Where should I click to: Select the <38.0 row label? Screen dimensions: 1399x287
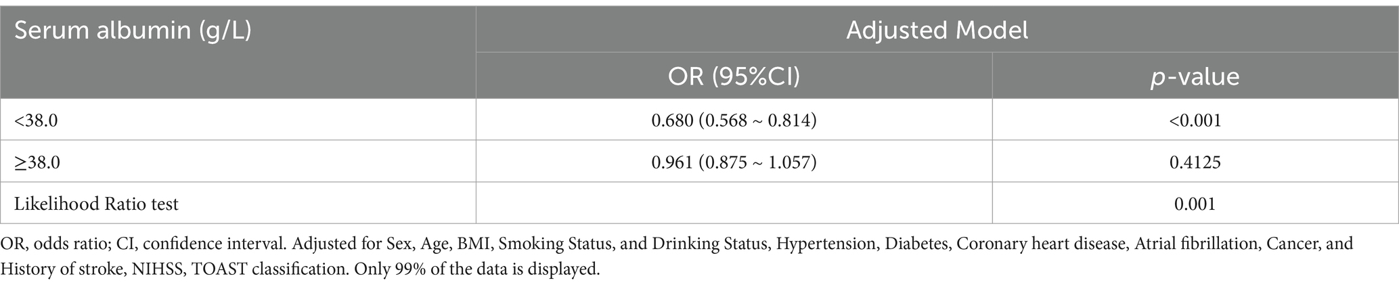tap(35, 120)
